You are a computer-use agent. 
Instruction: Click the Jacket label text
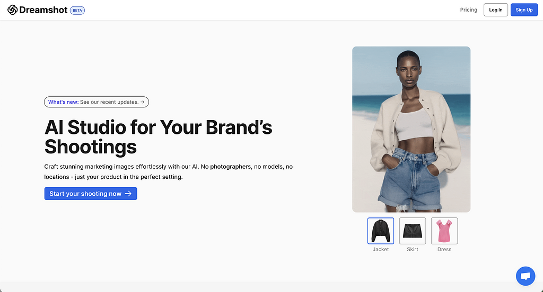(381, 249)
